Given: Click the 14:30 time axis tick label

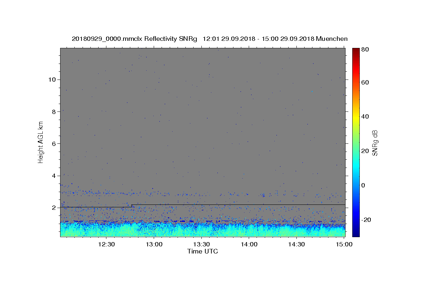Looking at the screenshot, I should (297, 244).
